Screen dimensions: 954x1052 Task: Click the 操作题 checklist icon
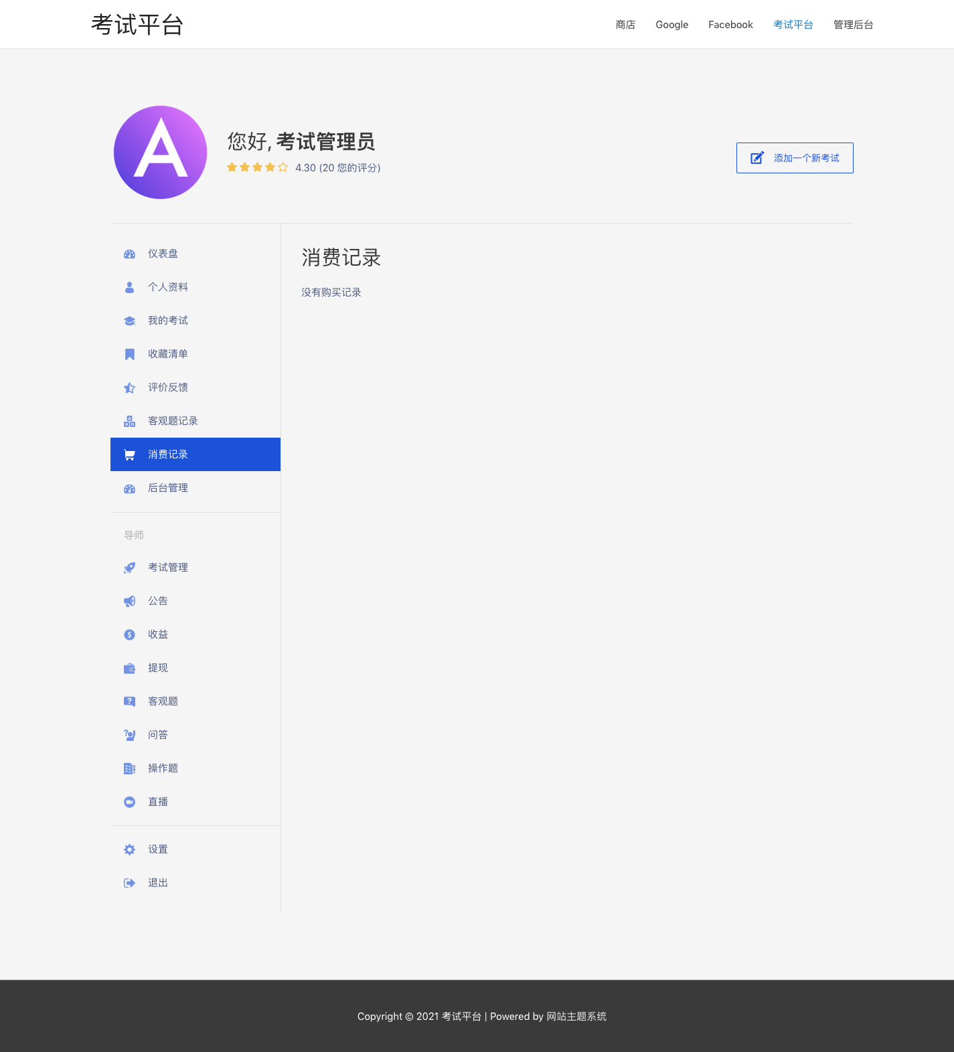point(130,769)
